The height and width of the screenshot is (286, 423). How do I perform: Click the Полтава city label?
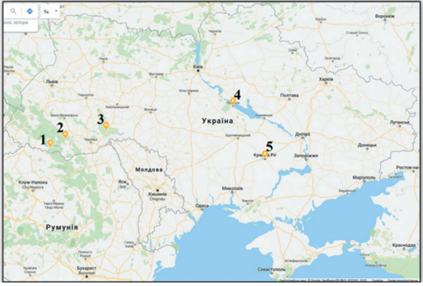(289, 95)
